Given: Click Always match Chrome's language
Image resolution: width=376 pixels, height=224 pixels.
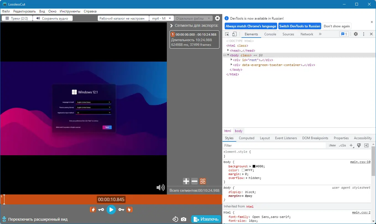Looking at the screenshot, I should point(251,26).
